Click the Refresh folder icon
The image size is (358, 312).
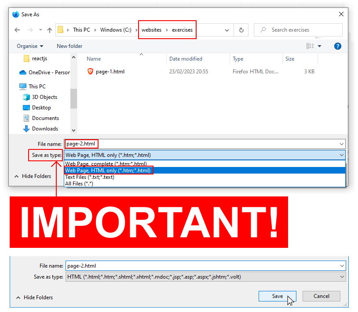click(x=241, y=30)
